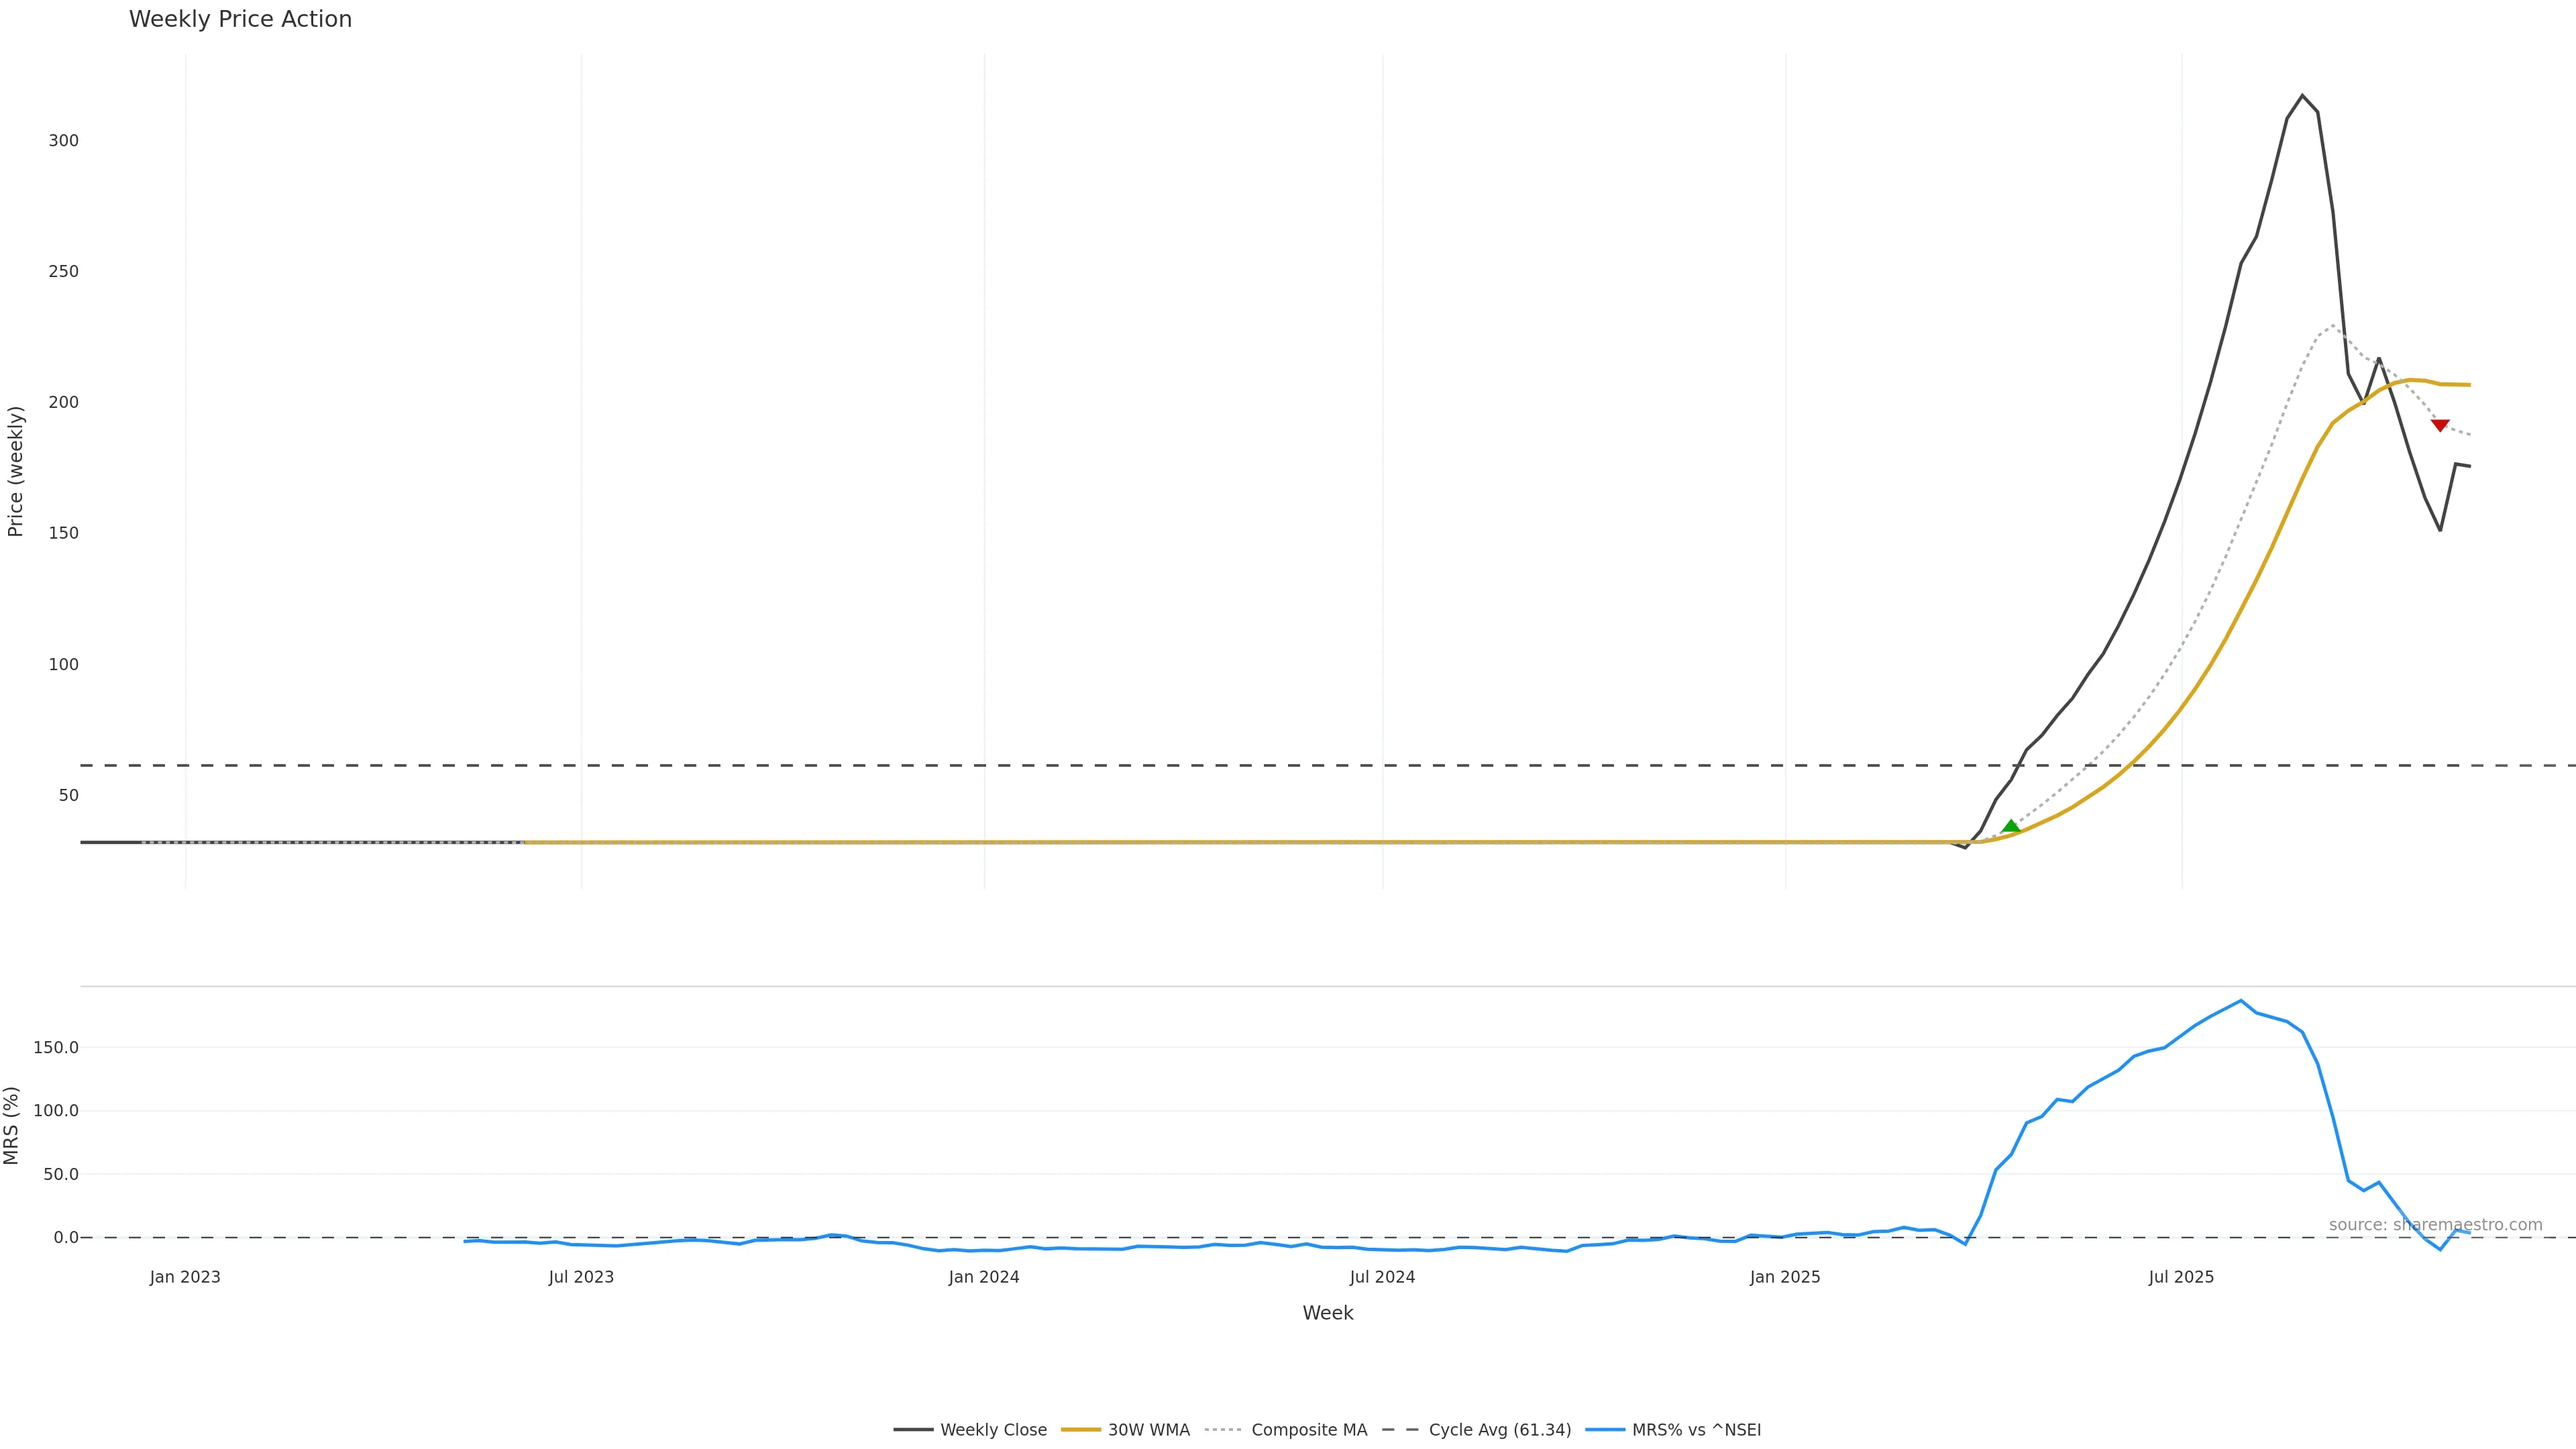Click the 150.0 MRS axis tick label
This screenshot has width=2576, height=1449.
click(x=56, y=1048)
